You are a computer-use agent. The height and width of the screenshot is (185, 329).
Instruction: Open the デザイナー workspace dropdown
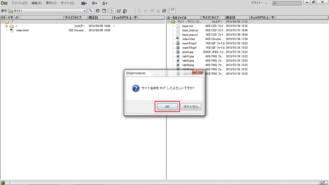coord(259,3)
